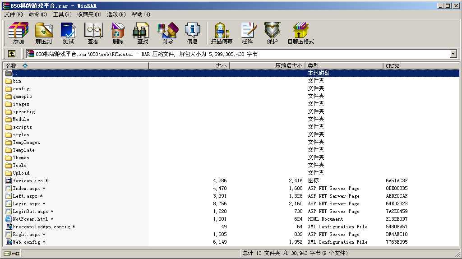Sort by Size (大小) column header
The height and width of the screenshot is (259, 462).
[x=189, y=66]
